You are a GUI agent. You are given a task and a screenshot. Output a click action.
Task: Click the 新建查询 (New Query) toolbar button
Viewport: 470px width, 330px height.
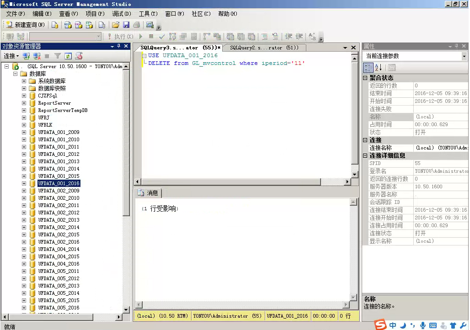(26, 25)
